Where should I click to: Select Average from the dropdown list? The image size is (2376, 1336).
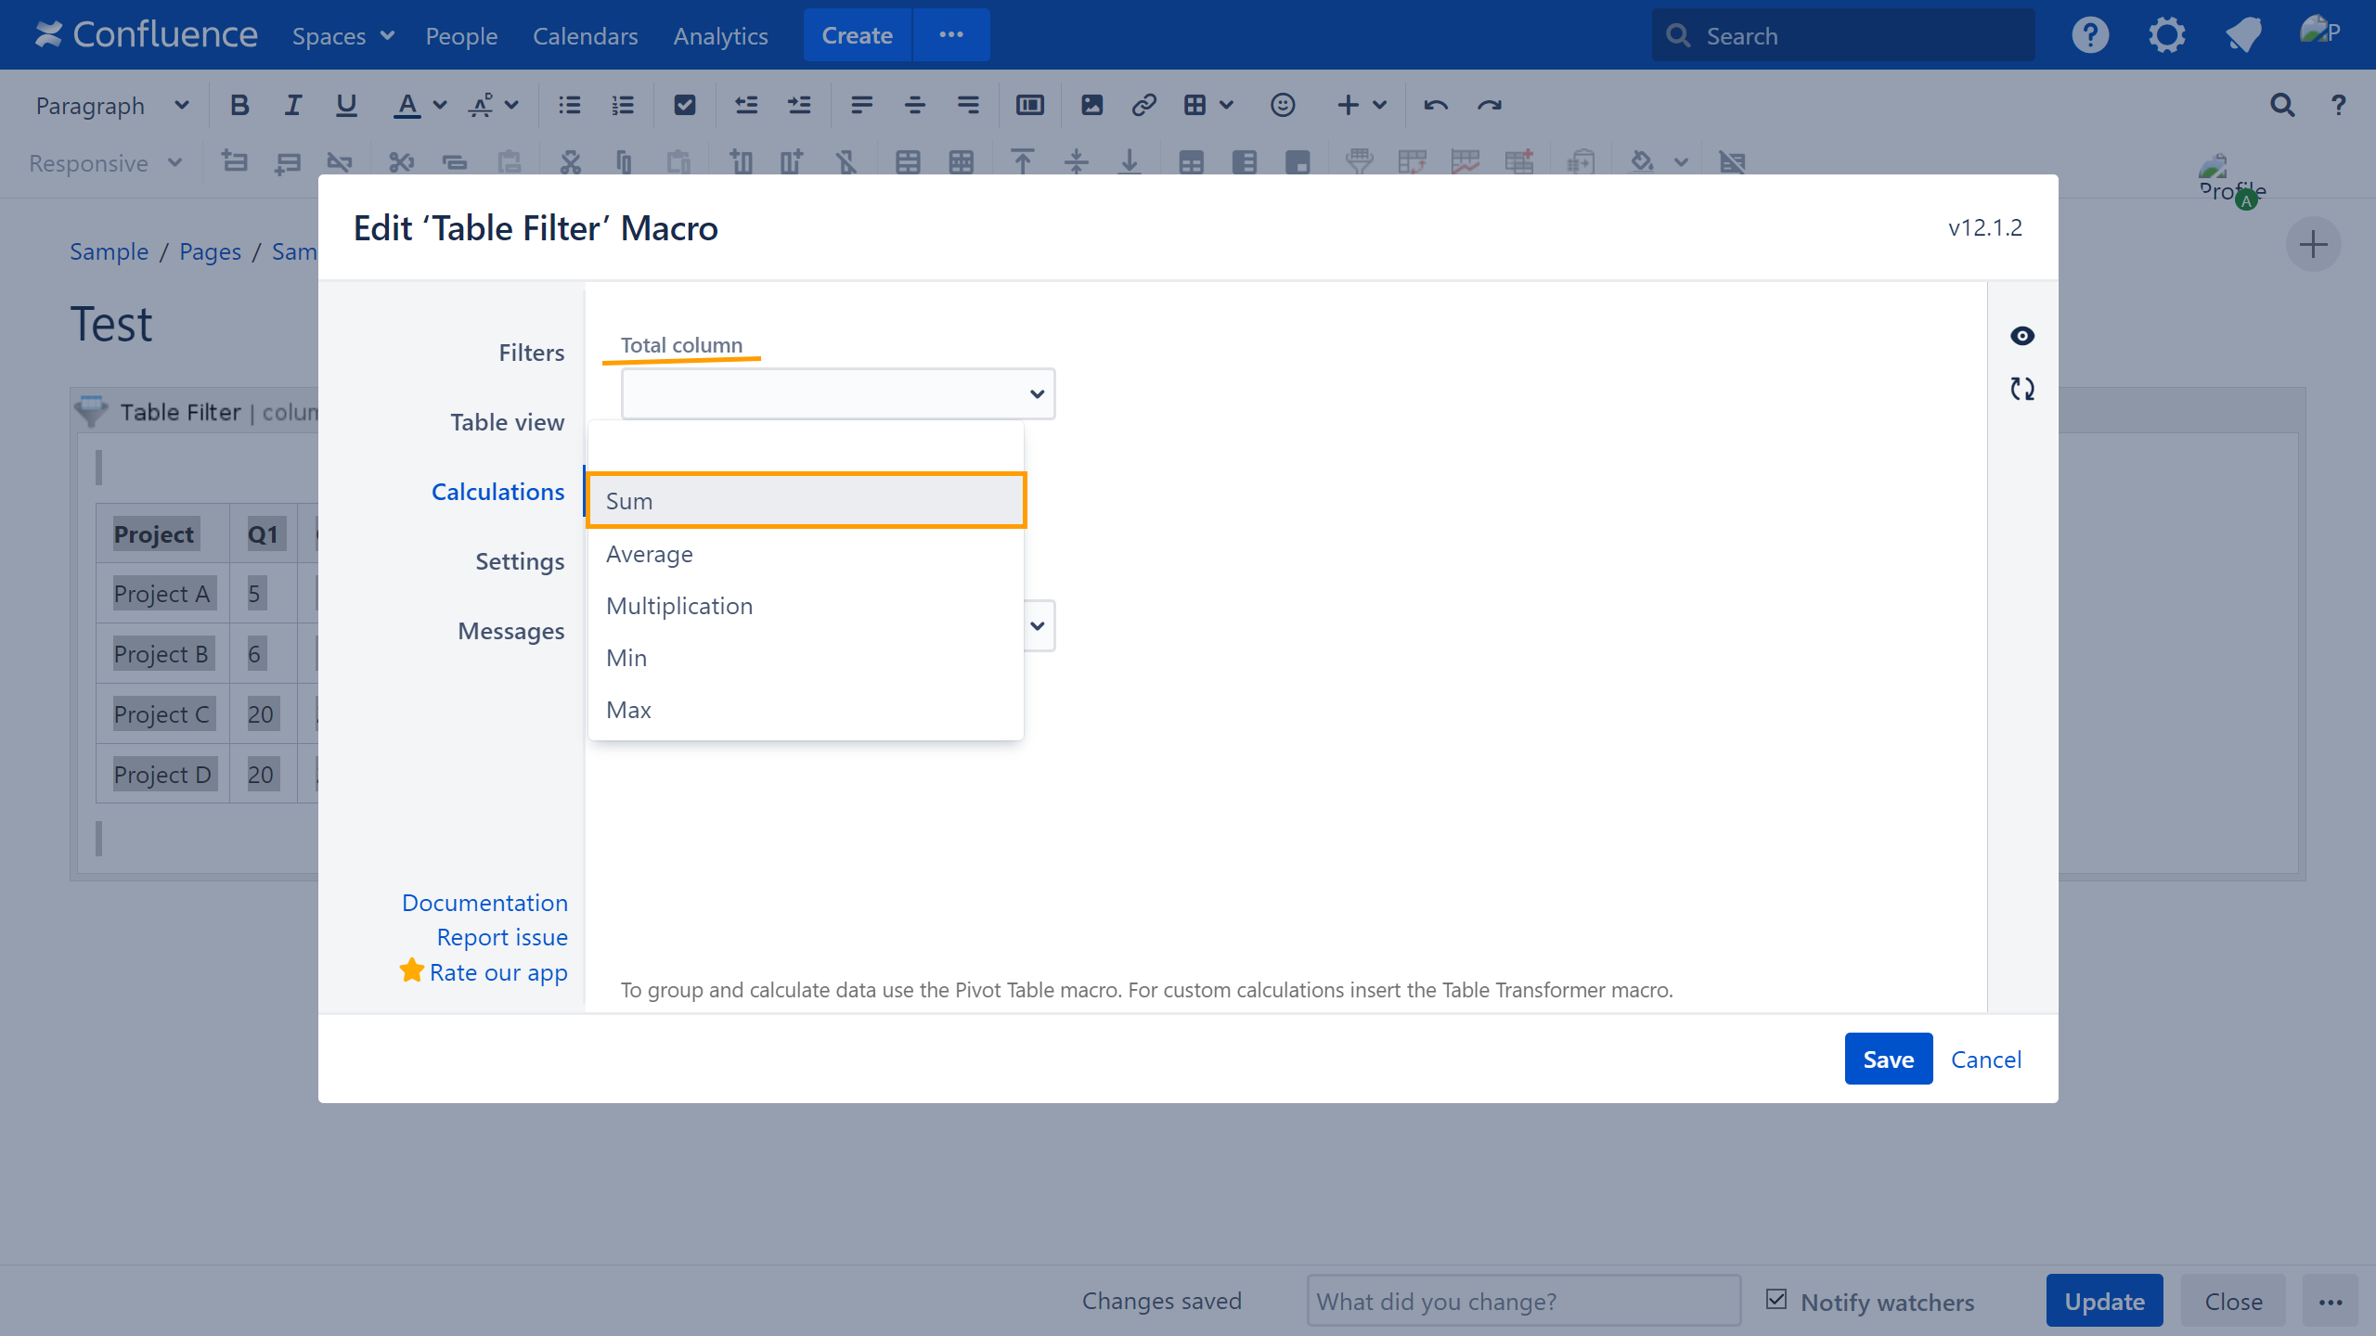(650, 554)
